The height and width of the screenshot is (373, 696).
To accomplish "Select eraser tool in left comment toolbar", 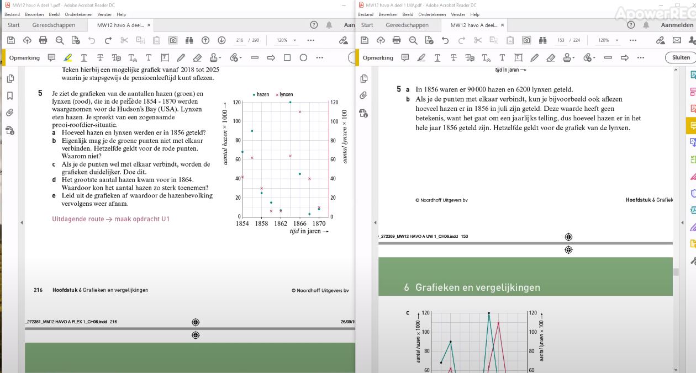I will coord(197,57).
